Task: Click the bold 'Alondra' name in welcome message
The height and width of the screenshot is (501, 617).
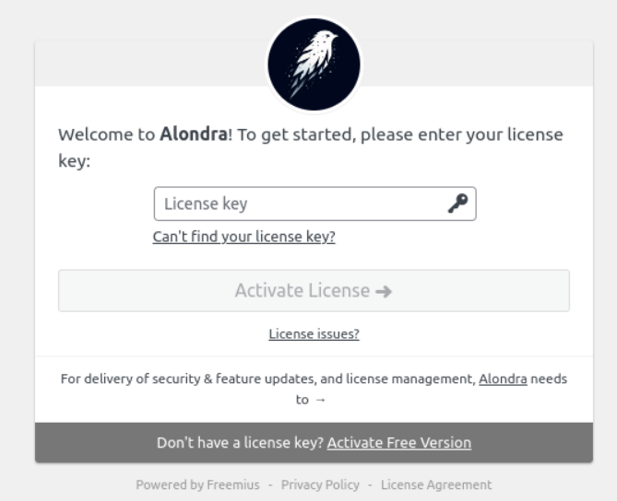Action: click(x=193, y=134)
